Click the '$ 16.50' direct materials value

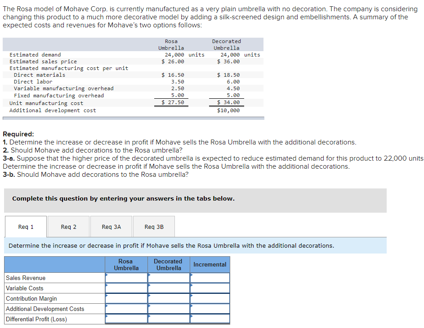173,75
